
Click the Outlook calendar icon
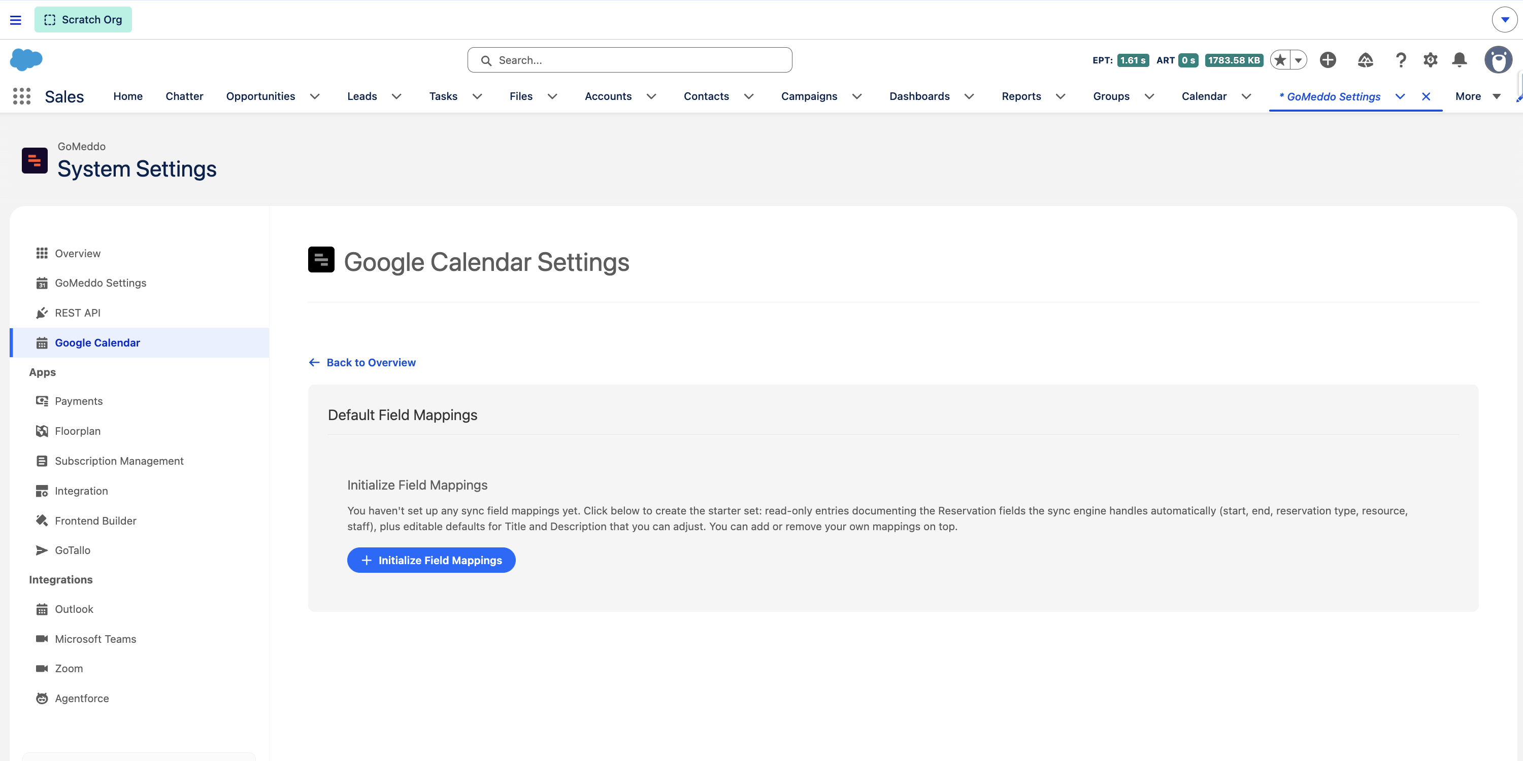42,609
